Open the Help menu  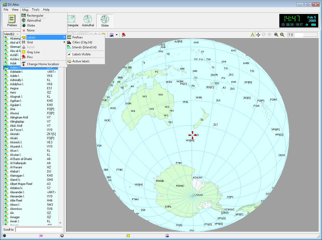pyautogui.click(x=46, y=10)
